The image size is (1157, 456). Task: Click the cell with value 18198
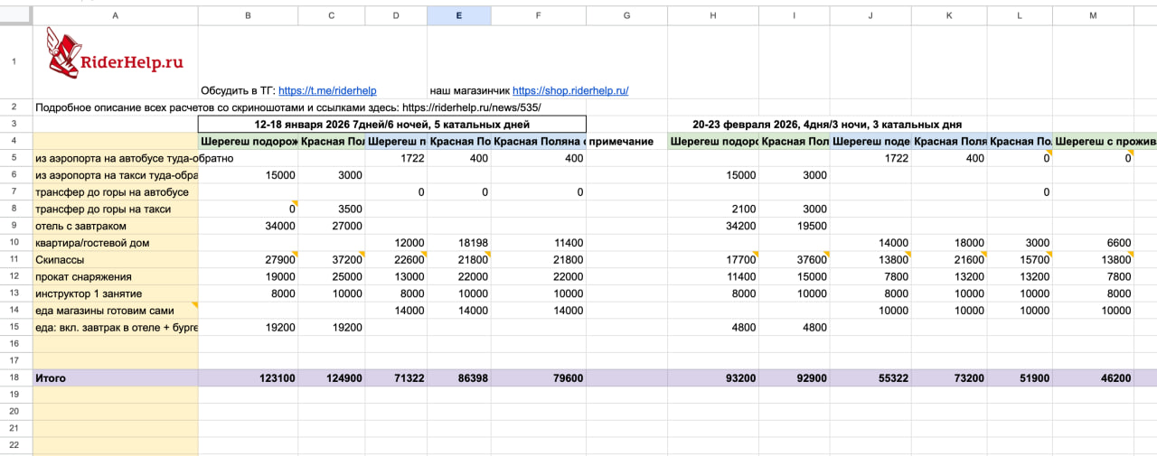(458, 243)
